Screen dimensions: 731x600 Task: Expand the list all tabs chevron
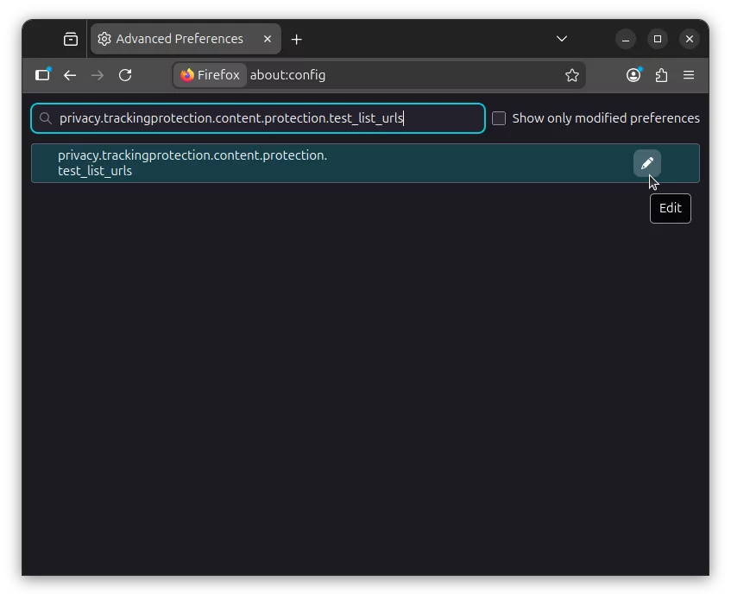click(x=562, y=39)
